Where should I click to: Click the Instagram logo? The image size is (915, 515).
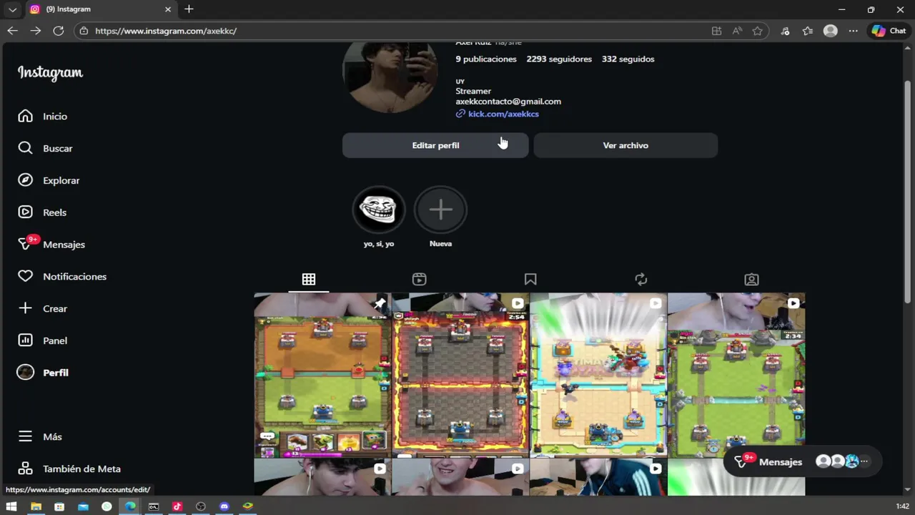(x=50, y=72)
